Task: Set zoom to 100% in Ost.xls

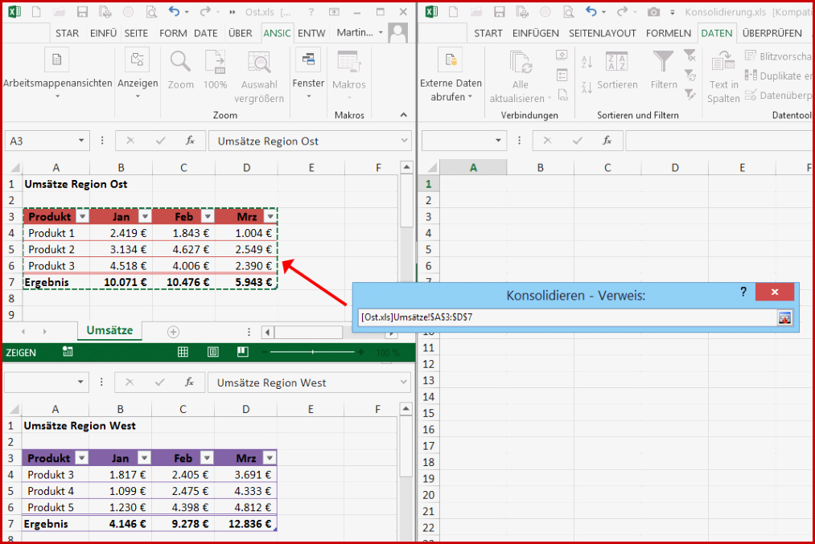Action: (215, 70)
